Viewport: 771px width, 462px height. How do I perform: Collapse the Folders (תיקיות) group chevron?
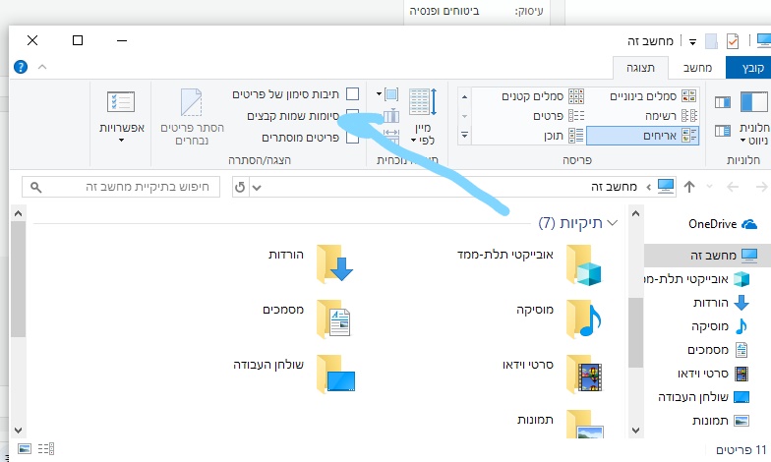pyautogui.click(x=612, y=223)
